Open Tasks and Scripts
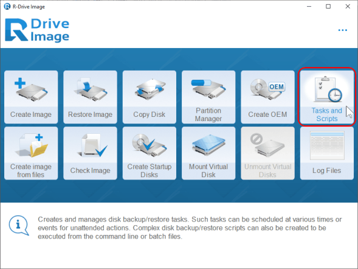 327,97
